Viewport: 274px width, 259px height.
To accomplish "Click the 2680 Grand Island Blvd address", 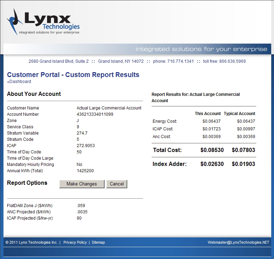I will [59, 61].
